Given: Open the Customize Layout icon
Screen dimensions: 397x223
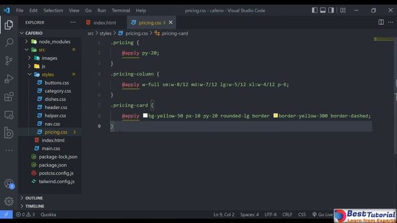Looking at the screenshot, I should point(343,11).
